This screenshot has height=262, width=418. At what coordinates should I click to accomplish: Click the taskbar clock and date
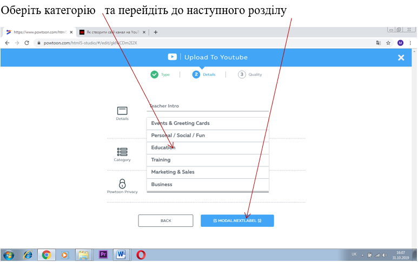(400, 255)
